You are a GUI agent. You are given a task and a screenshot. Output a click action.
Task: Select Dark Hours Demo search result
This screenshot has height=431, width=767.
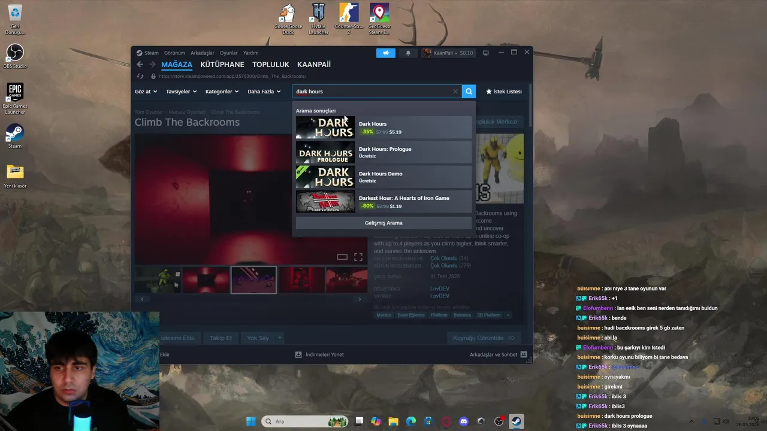point(383,177)
